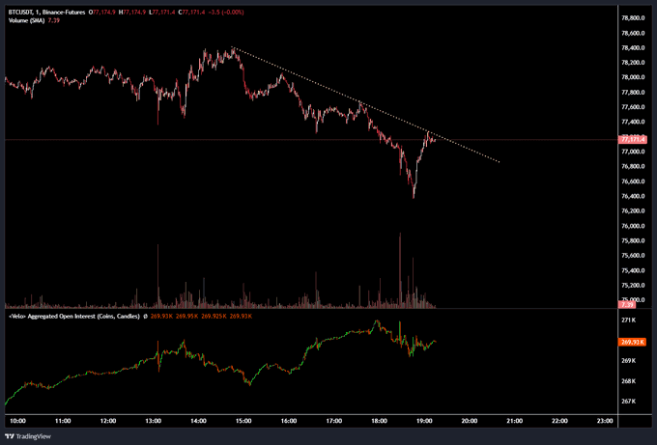Click the 75,400.0 price axis label
The height and width of the screenshot is (445, 657).
tap(633, 270)
